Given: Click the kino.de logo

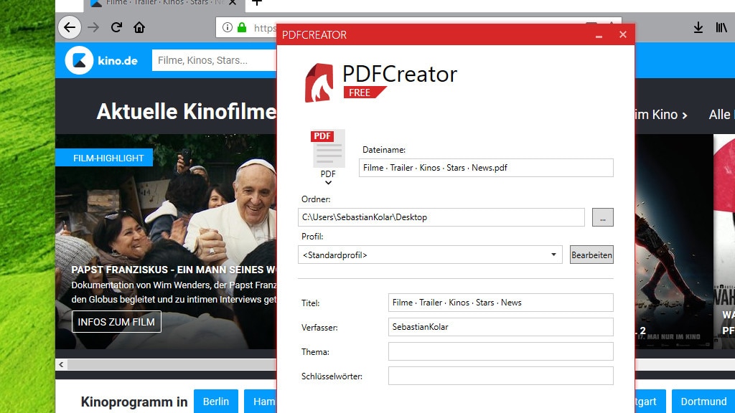Looking at the screenshot, I should click(101, 60).
